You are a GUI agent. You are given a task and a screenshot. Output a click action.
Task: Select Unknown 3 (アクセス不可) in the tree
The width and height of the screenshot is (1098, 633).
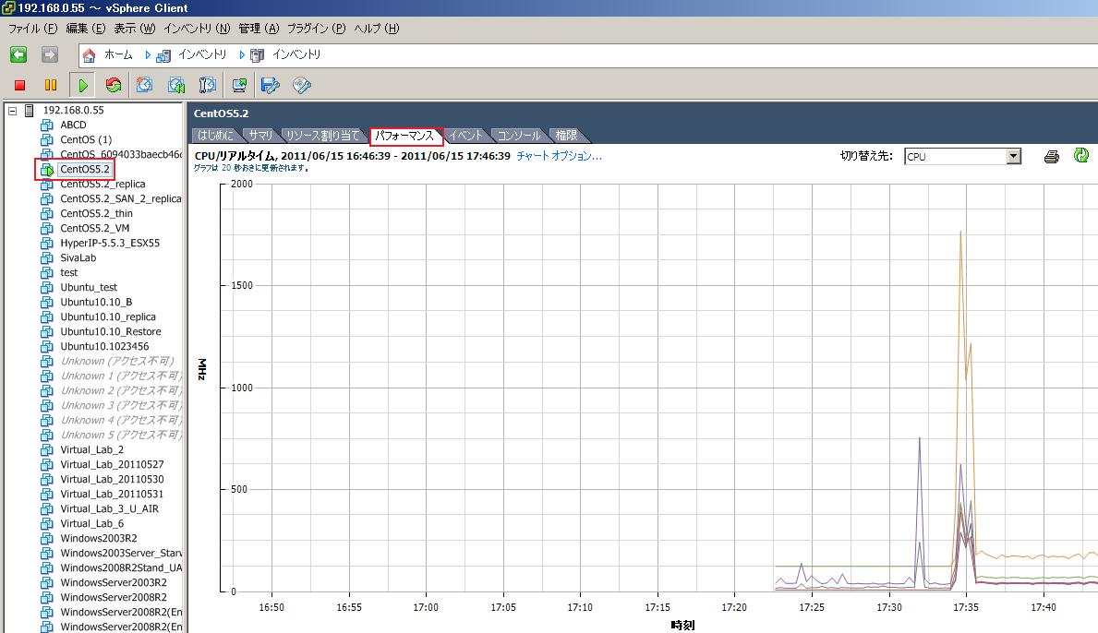[120, 405]
